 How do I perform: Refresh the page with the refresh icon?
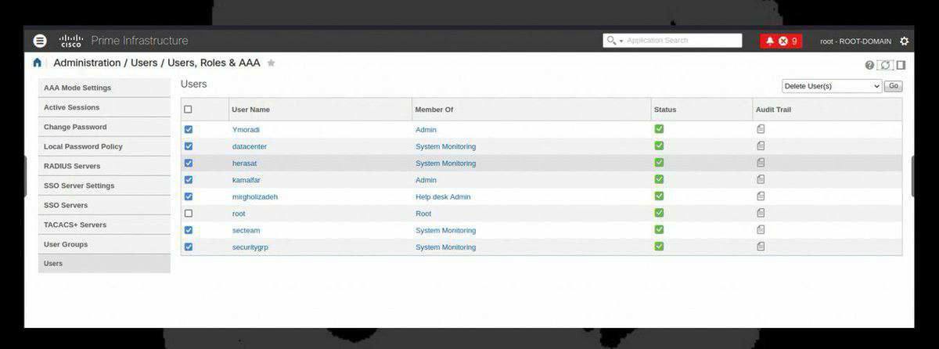(886, 65)
